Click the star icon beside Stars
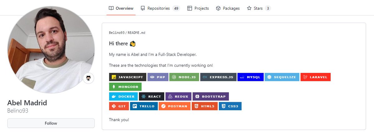The width and height of the screenshot is (374, 132). point(249,8)
